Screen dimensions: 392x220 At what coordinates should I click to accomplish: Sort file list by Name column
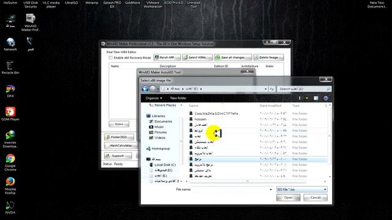pyautogui.click(x=194, y=106)
